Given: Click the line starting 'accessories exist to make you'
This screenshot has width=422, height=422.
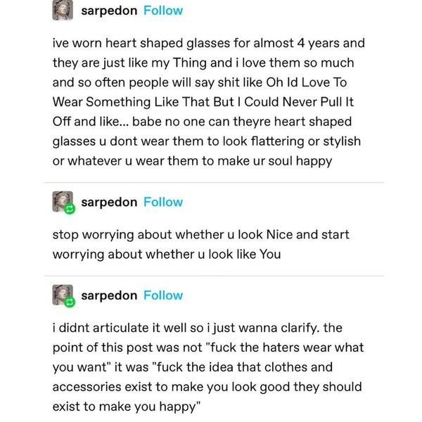Looking at the screenshot, I should (x=207, y=387).
